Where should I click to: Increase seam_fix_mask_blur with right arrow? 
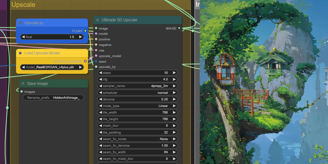pyautogui.click(x=174, y=159)
